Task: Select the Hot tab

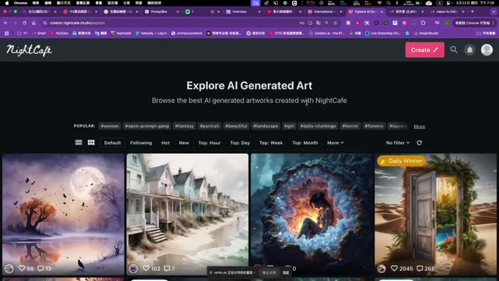Action: 166,143
